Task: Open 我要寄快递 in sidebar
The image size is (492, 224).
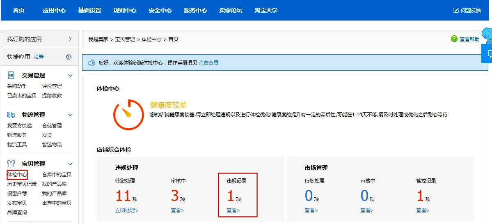Action: pyautogui.click(x=19, y=126)
